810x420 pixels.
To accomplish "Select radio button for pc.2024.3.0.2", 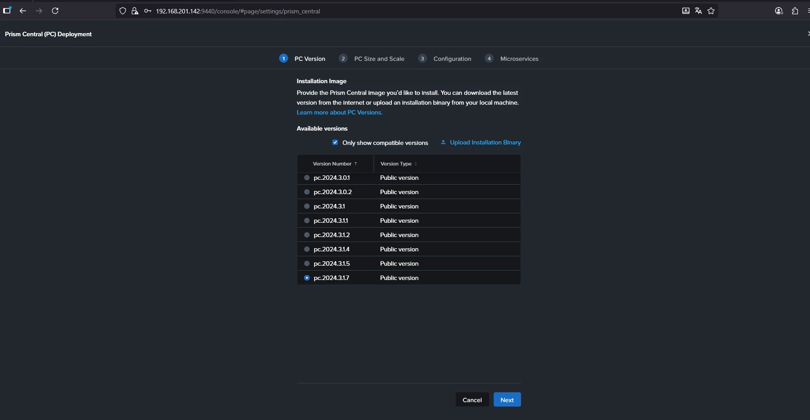I will (307, 192).
